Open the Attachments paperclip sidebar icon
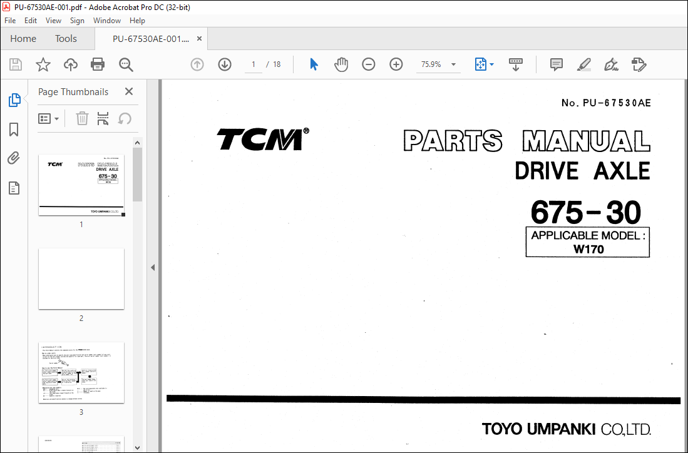Image resolution: width=688 pixels, height=453 pixels. pos(14,158)
